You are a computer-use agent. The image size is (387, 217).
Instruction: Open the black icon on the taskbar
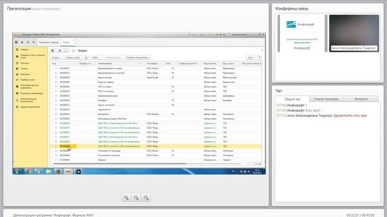coord(78,171)
